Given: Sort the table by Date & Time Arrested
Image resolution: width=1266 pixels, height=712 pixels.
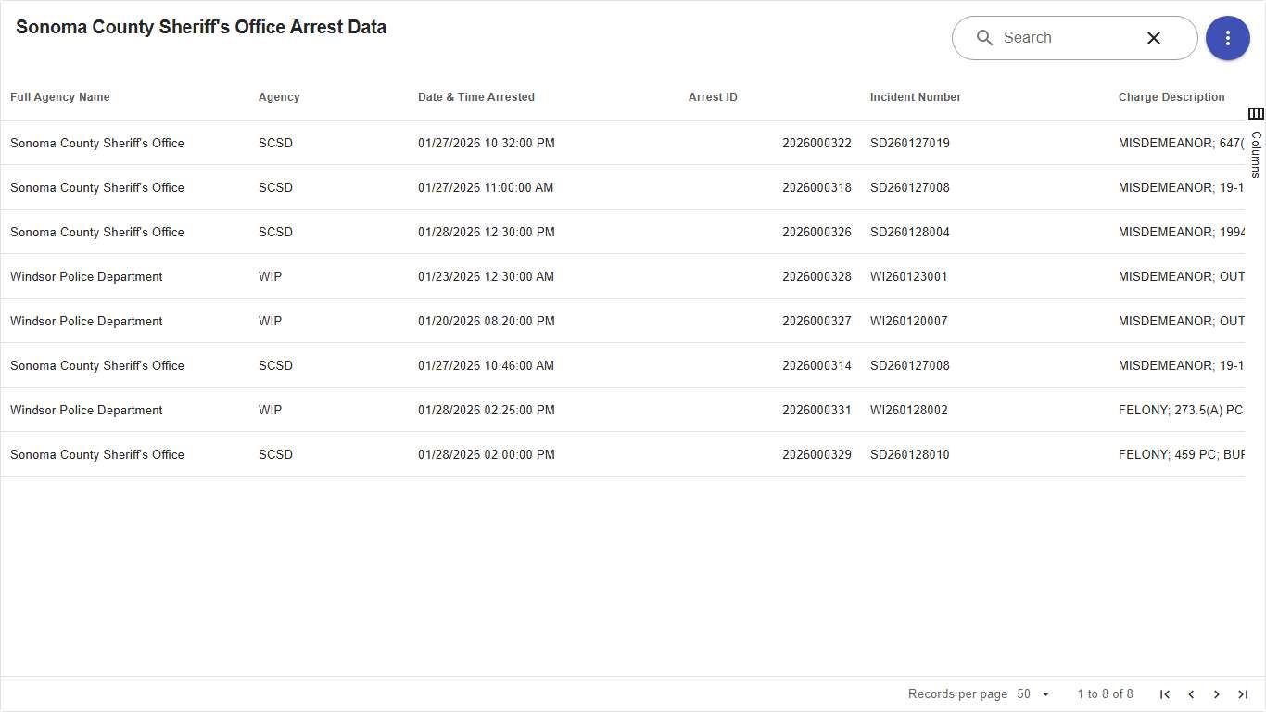Looking at the screenshot, I should [476, 96].
